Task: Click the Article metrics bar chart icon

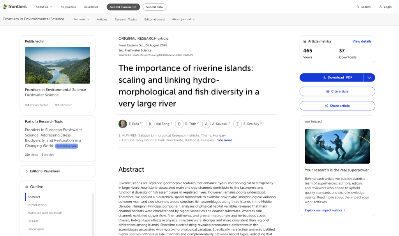Action: tap(305, 41)
